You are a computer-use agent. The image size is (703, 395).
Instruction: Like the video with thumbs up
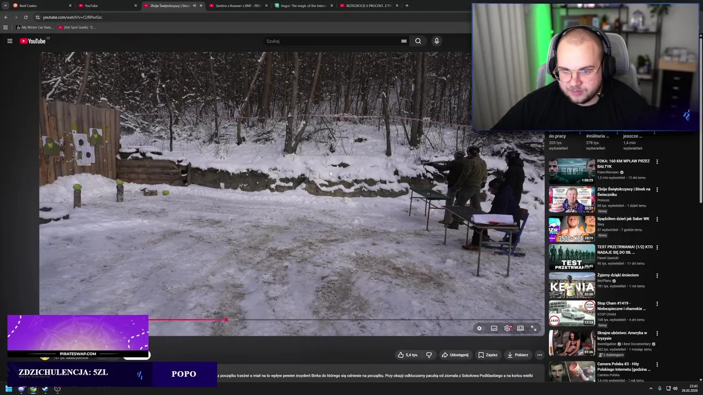408,355
